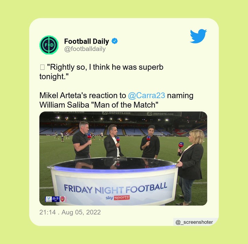Click the emoji placeholder box before the quote
Viewport: 248px width, 244px height.
pyautogui.click(x=42, y=67)
